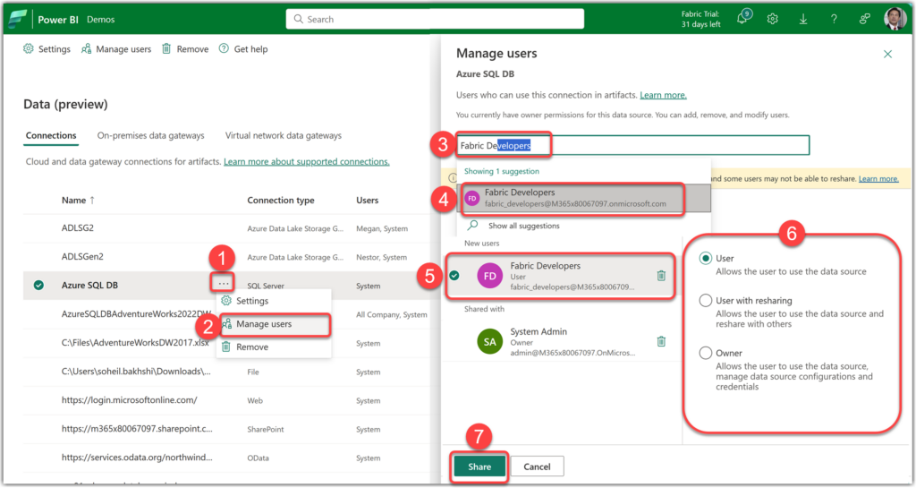Click Power BI title in header

(x=58, y=20)
